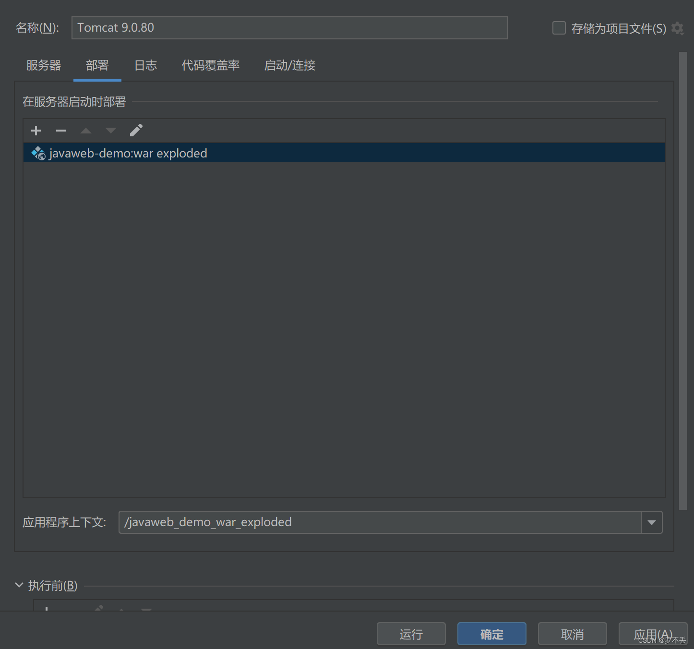The width and height of the screenshot is (694, 649).
Task: Click application context field /javaweb_demo_war_exploded
Action: click(380, 522)
